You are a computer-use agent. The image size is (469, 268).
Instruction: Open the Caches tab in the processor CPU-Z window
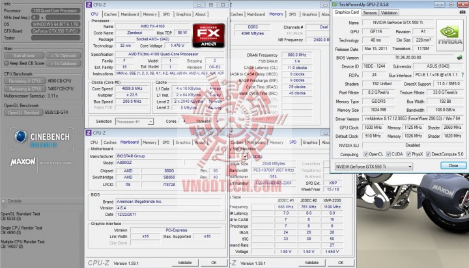pos(110,14)
